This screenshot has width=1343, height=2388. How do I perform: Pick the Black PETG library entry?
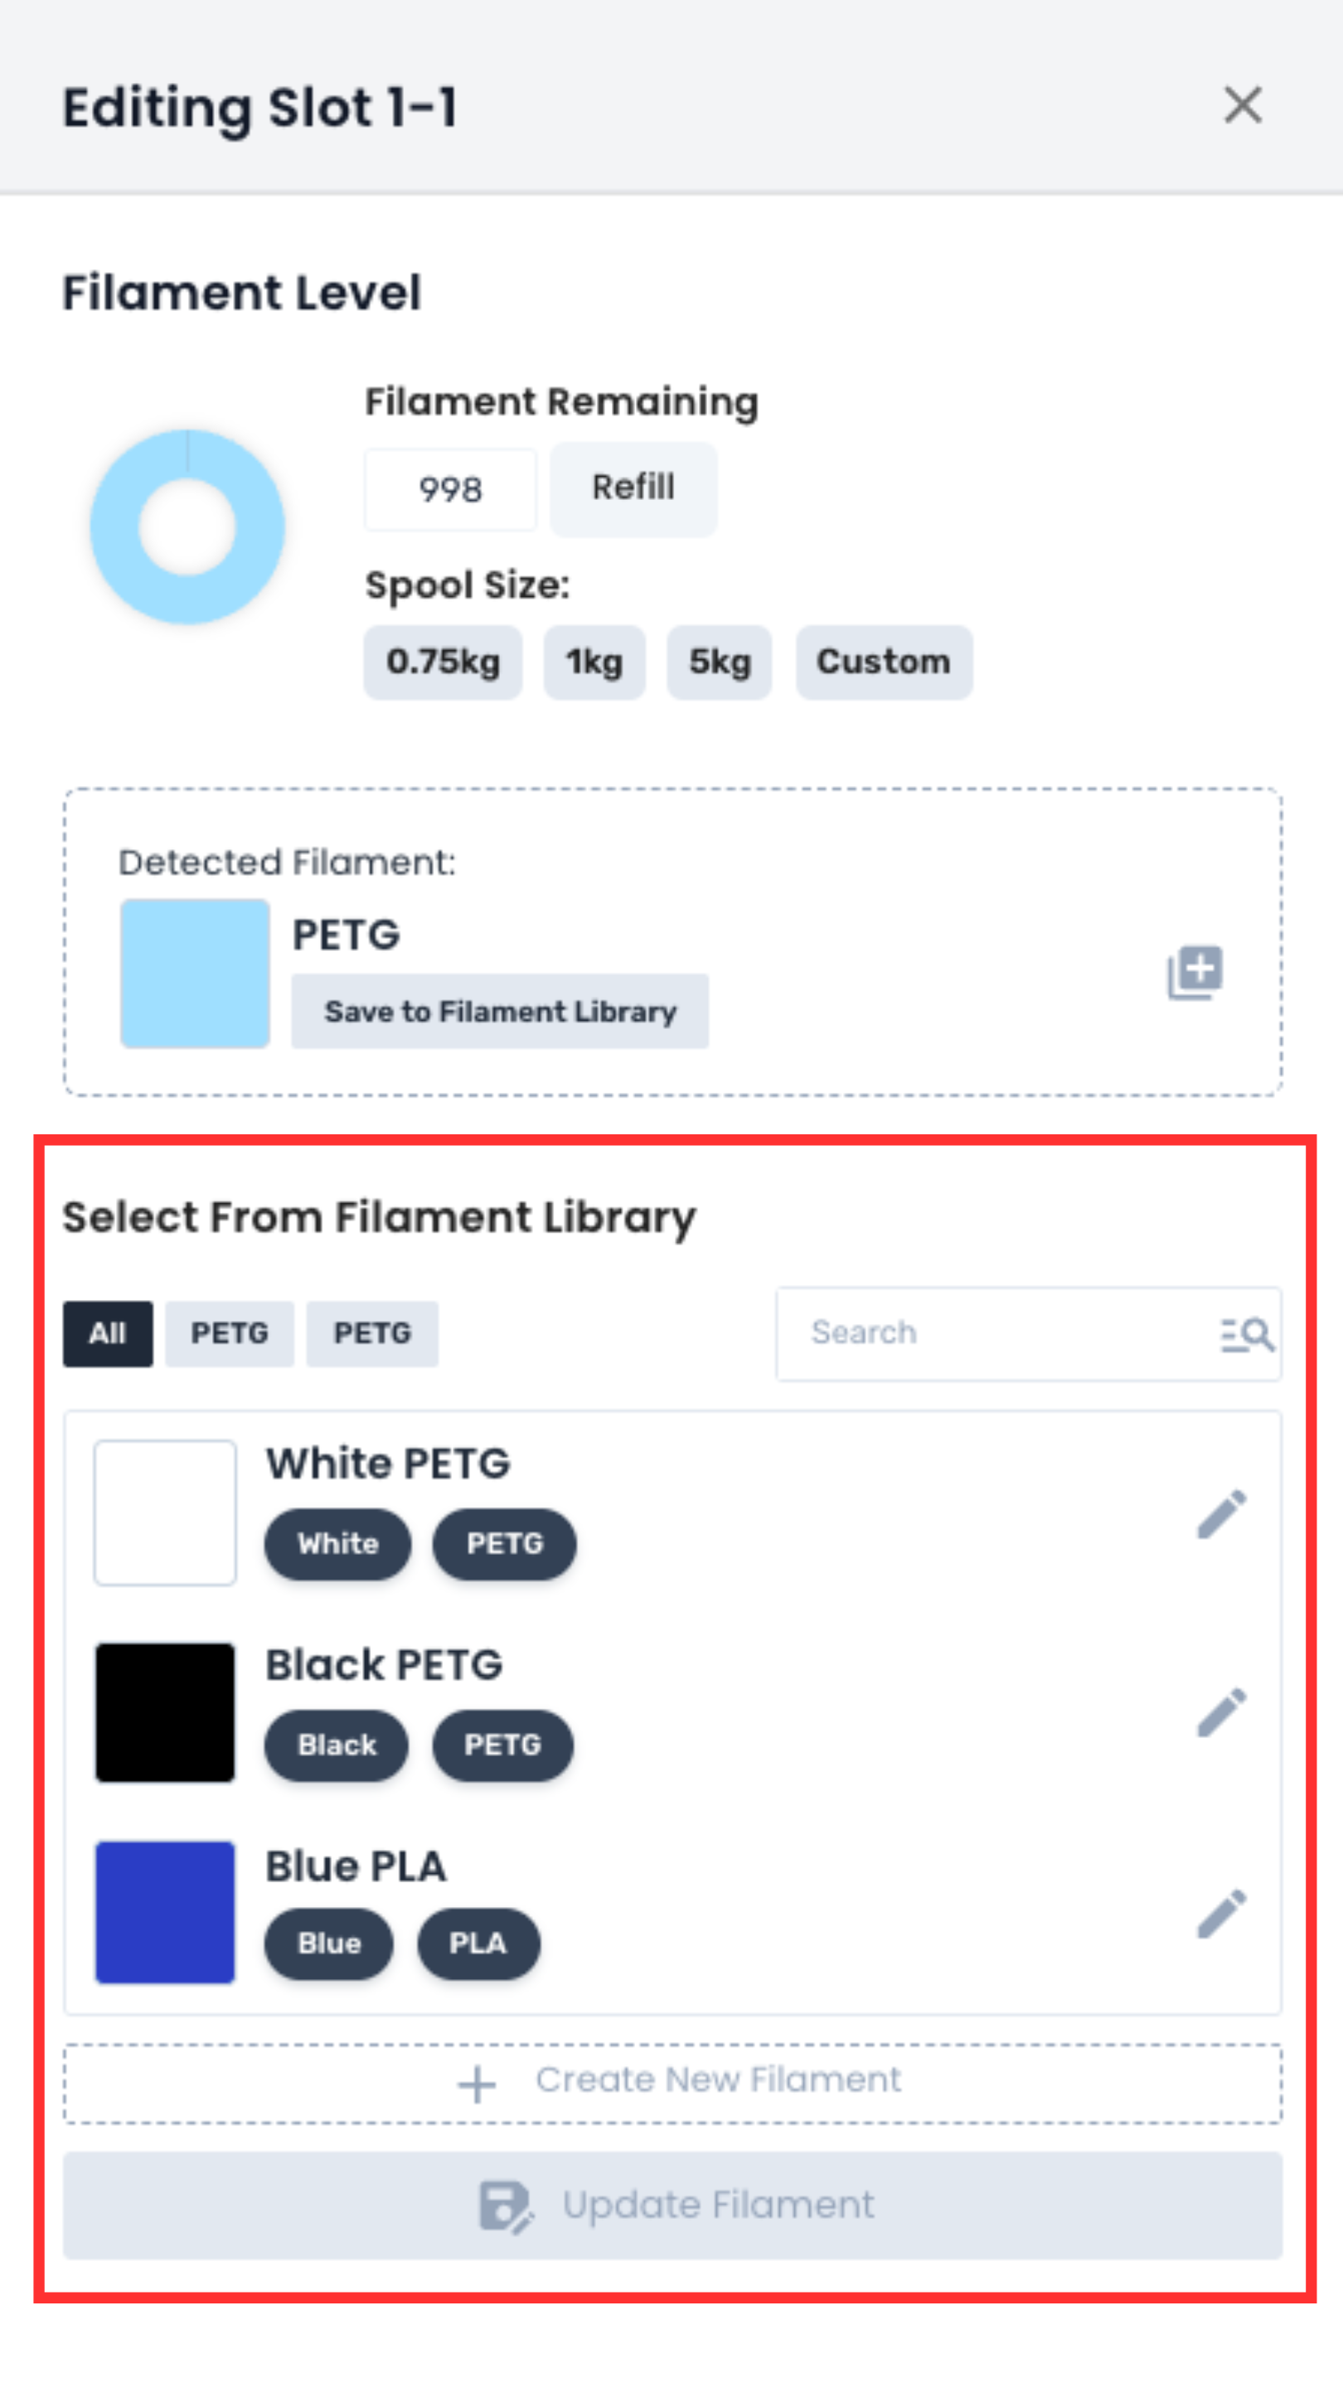click(x=384, y=1665)
